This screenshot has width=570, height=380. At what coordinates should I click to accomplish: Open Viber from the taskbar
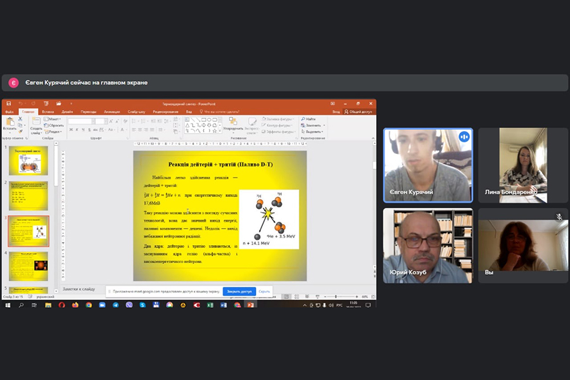coord(129,305)
